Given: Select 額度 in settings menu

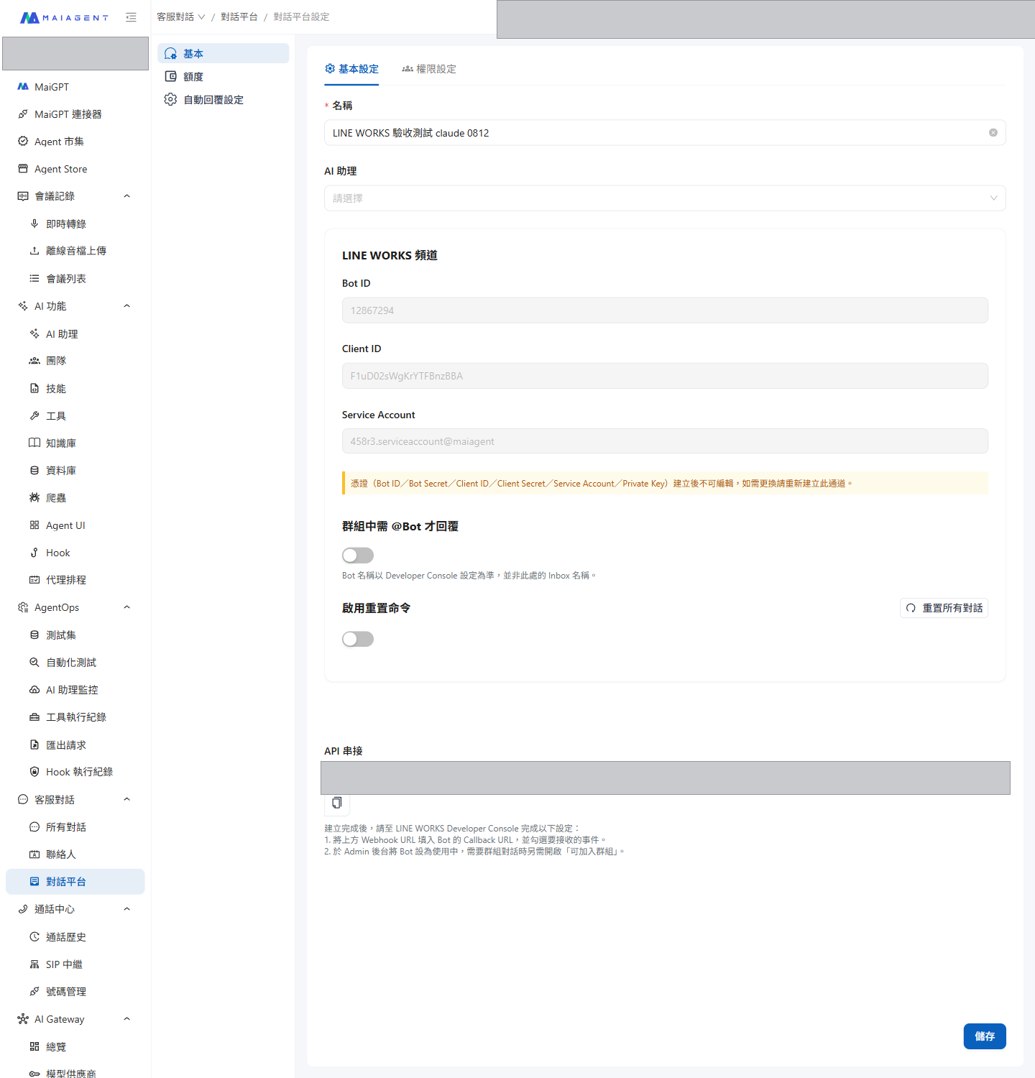Looking at the screenshot, I should coord(224,77).
